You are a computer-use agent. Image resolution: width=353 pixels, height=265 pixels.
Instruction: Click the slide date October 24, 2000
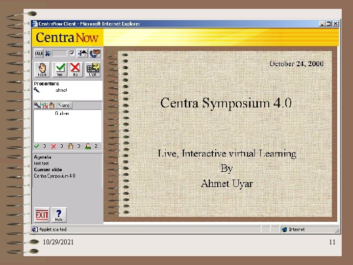coord(297,64)
